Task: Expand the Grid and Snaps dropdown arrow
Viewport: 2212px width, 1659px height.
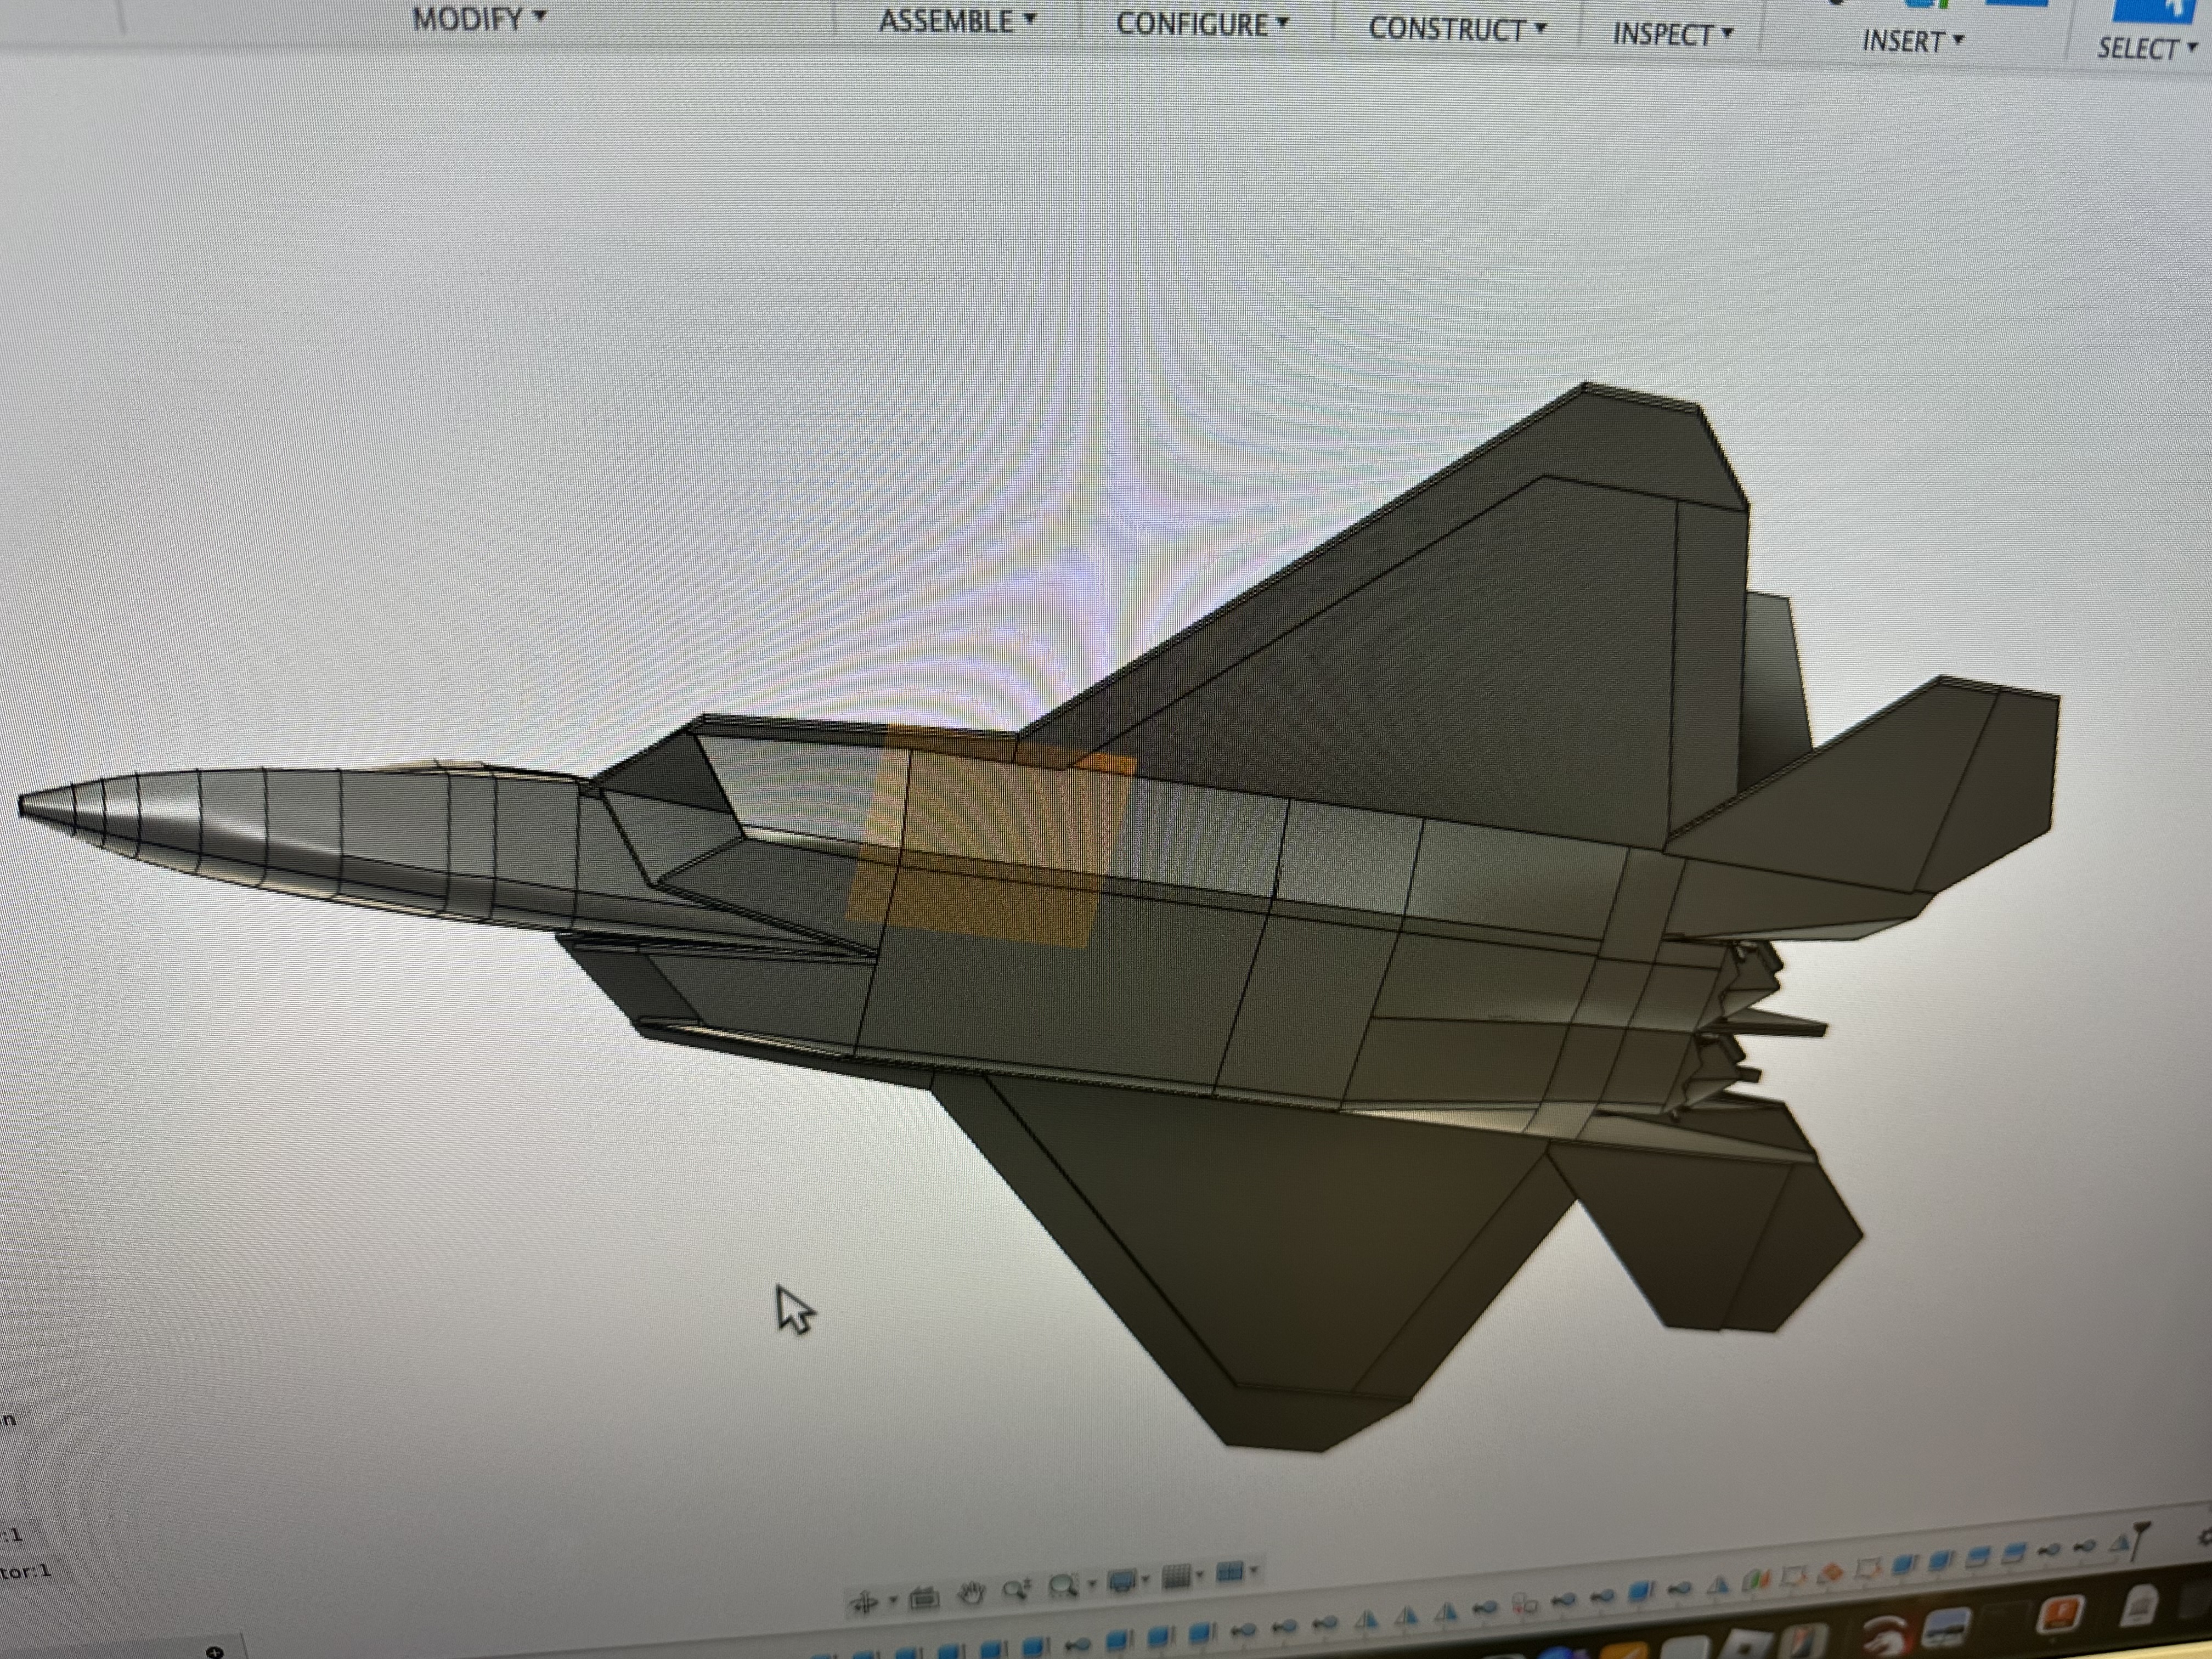Action: pos(1200,1575)
